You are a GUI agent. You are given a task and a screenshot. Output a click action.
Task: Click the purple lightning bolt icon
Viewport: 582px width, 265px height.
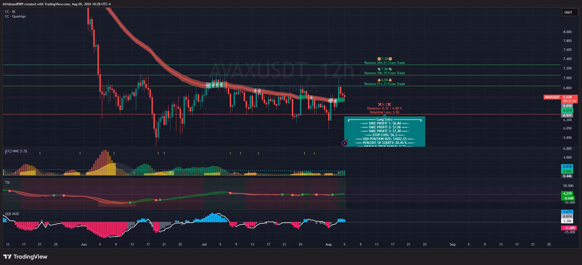coord(344,143)
